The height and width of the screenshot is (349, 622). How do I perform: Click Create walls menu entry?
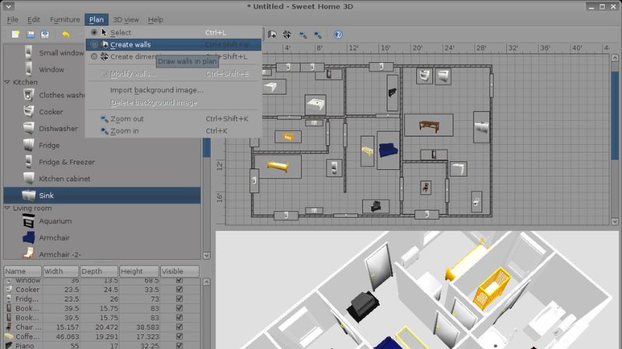(x=131, y=45)
